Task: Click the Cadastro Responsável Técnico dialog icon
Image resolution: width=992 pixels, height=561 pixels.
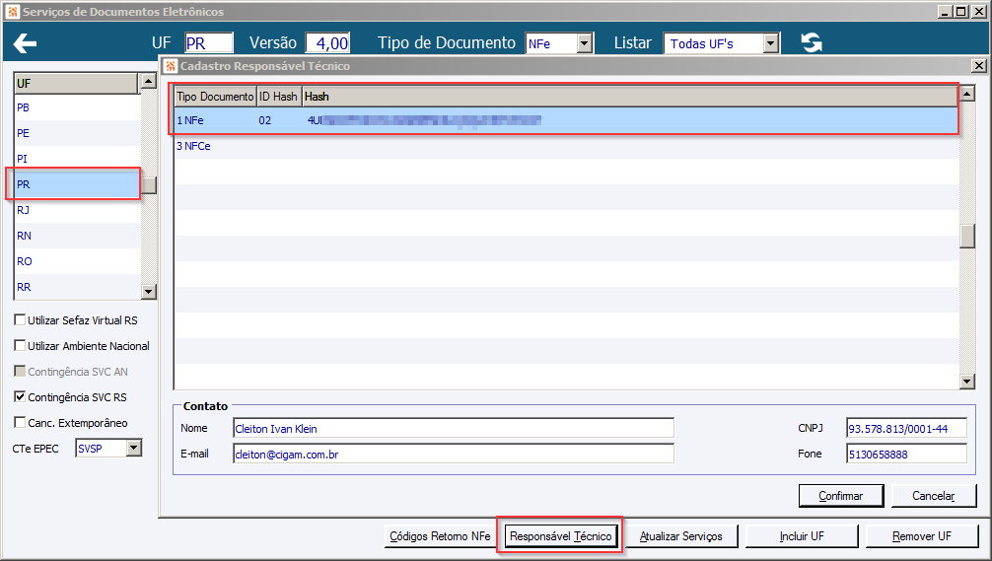Action: pos(171,66)
